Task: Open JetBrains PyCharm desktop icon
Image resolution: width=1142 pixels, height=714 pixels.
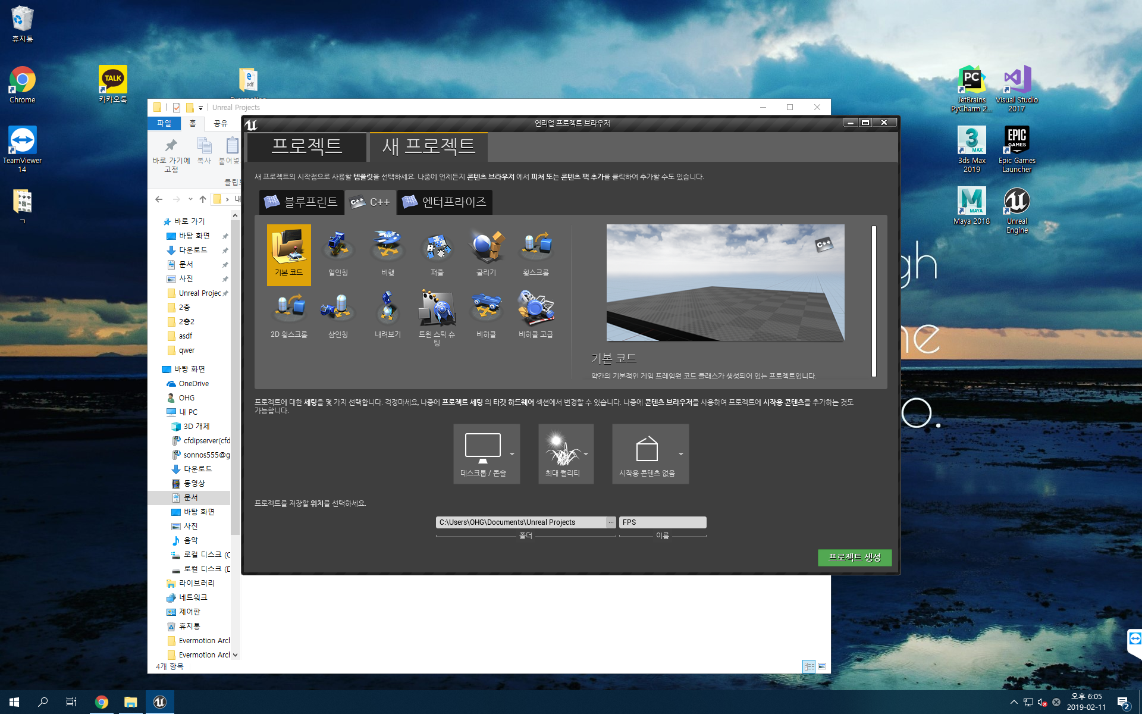Action: 971,89
